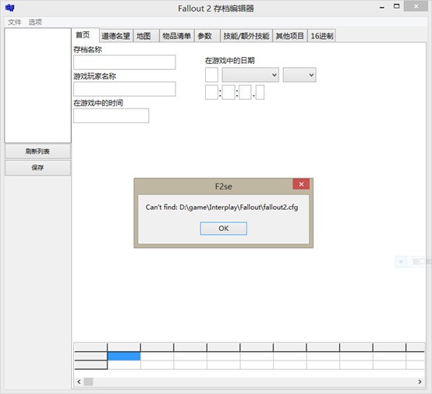This screenshot has height=394, width=432.
Task: Open the 选项 menu
Action: click(x=35, y=22)
